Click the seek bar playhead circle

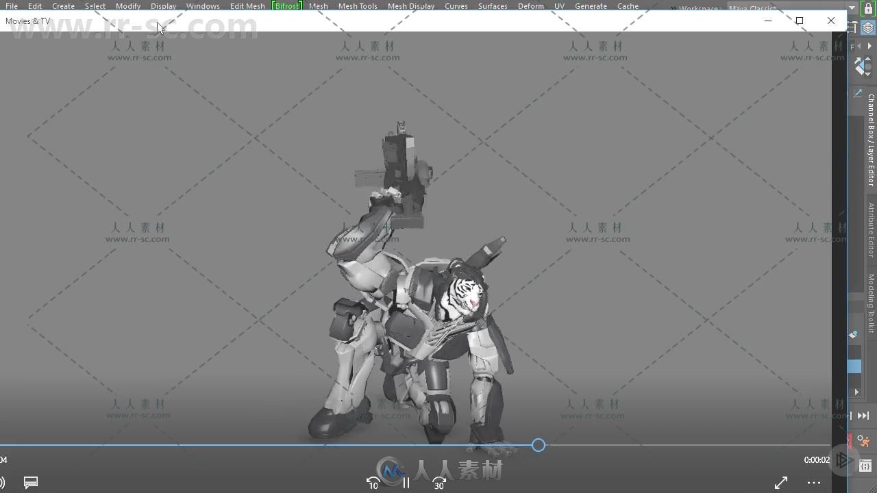coord(539,446)
